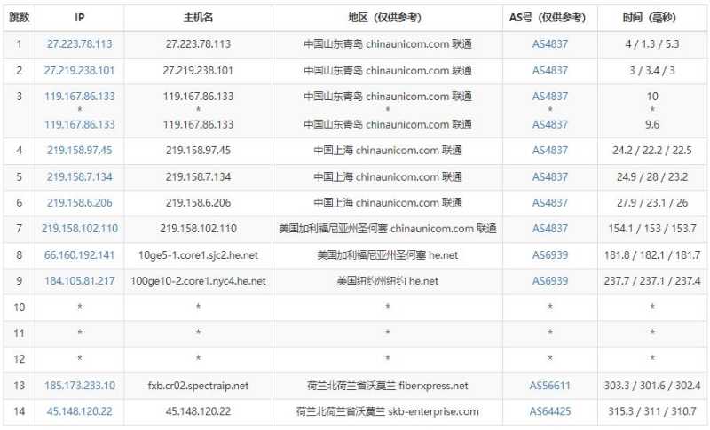The width and height of the screenshot is (710, 430).
Task: Select hostname cell 219.158.102.110
Action: [198, 229]
